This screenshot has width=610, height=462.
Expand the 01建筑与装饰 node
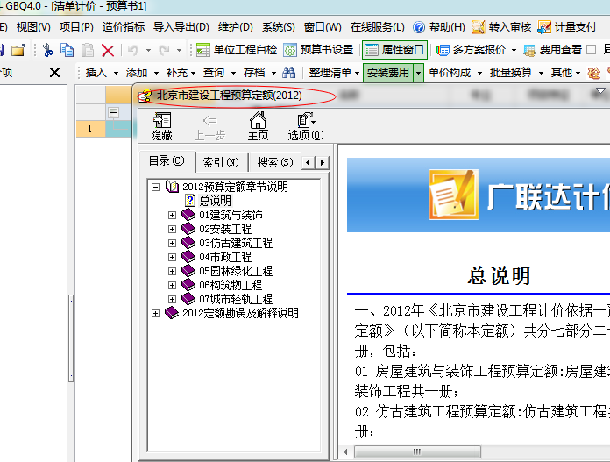(172, 216)
